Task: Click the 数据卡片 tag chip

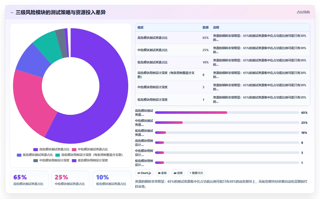Action: (x=196, y=173)
